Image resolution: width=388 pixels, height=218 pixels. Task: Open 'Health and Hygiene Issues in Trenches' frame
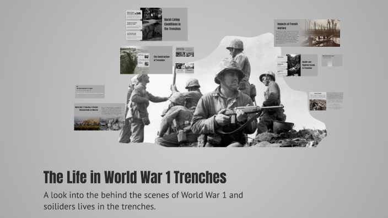point(297,65)
